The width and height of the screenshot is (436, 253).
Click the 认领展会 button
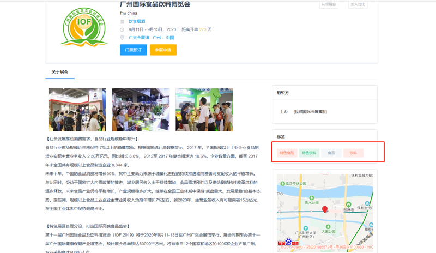coord(329,4)
